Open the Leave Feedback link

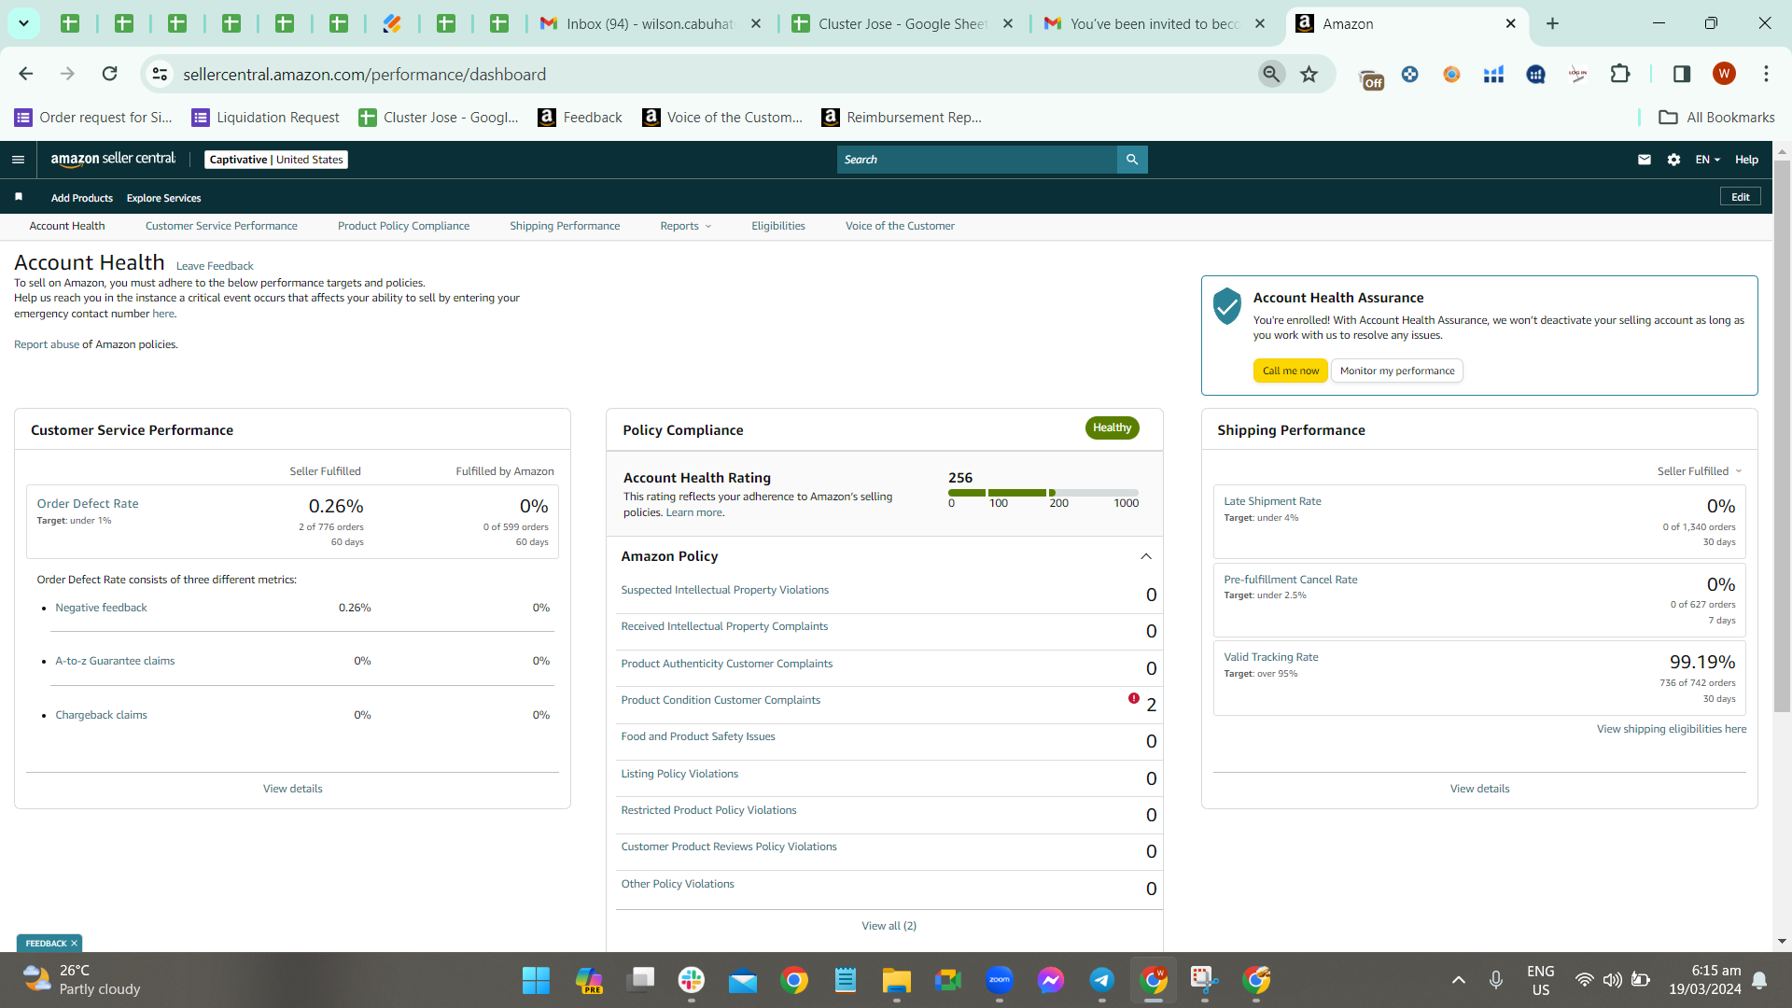coord(215,266)
